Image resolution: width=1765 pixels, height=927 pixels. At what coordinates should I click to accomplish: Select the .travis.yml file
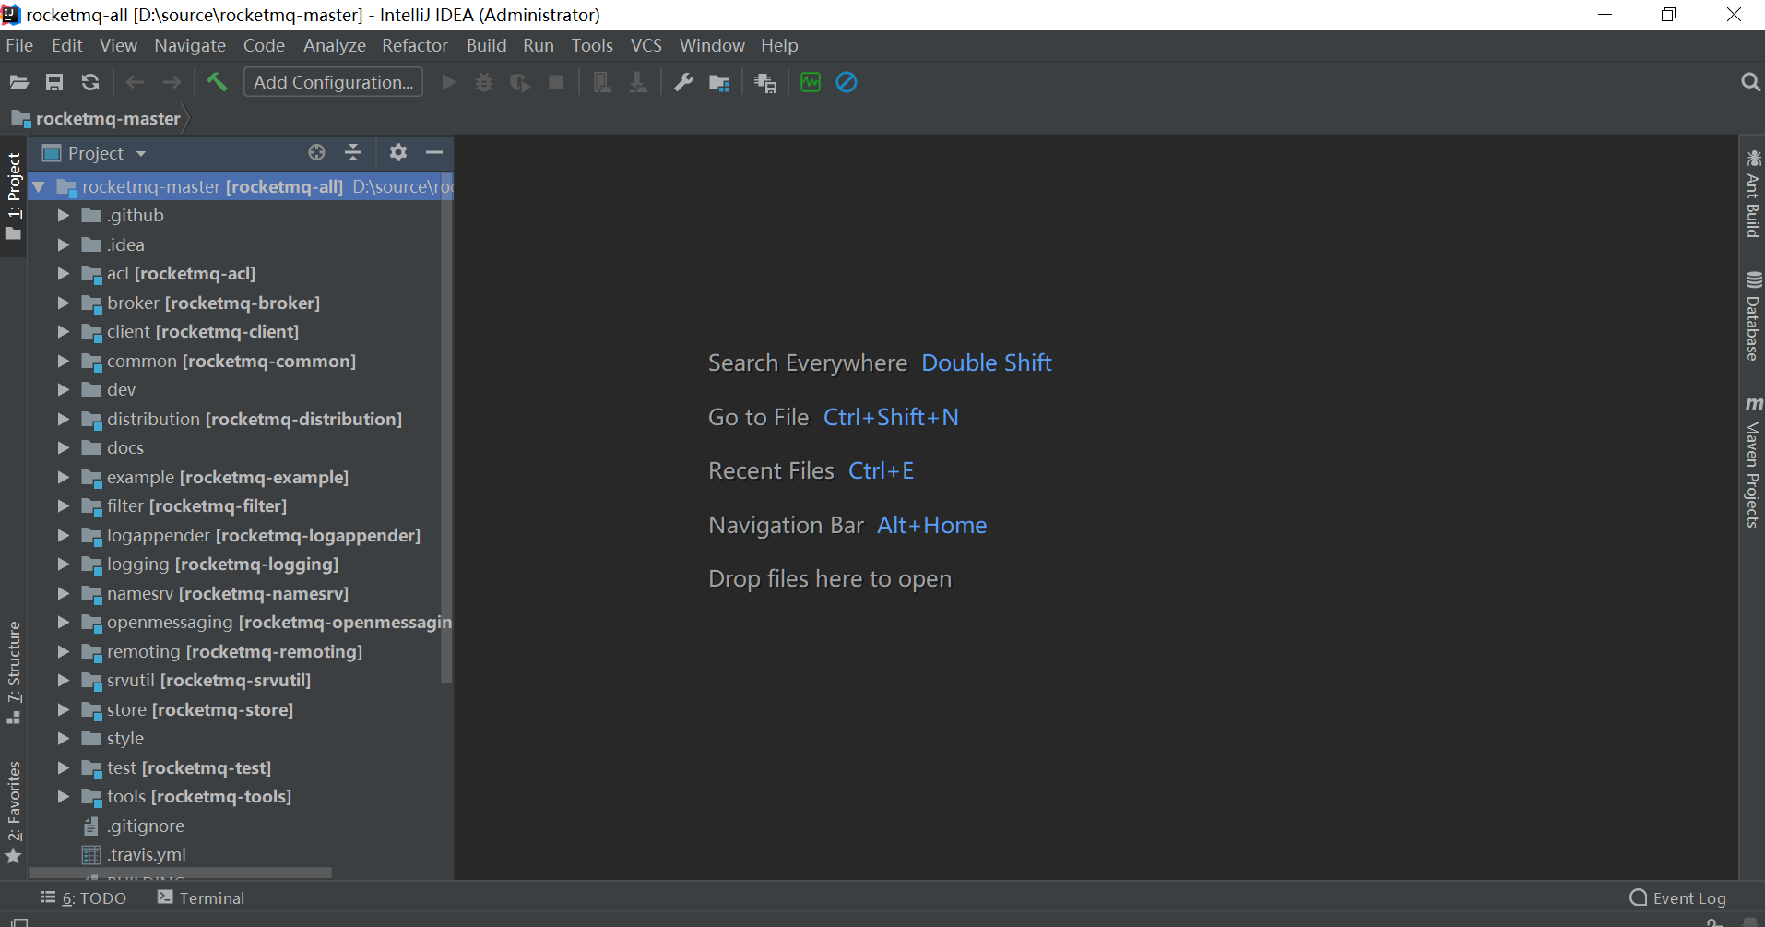click(147, 855)
